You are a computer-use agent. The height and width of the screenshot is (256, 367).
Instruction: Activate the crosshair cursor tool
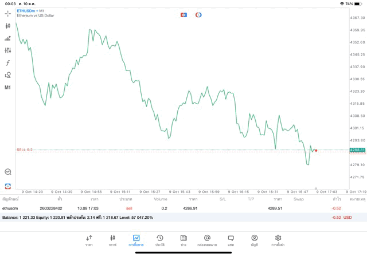8,13
